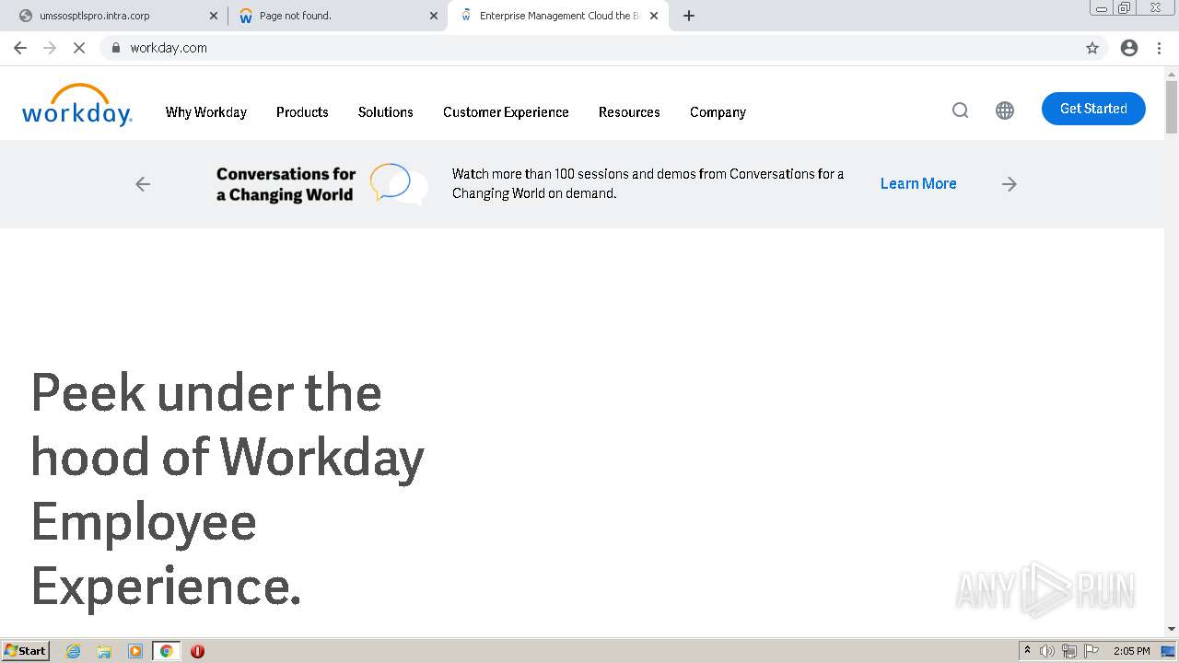Open Chrome three-dot menu
The image size is (1179, 663).
[x=1159, y=48]
